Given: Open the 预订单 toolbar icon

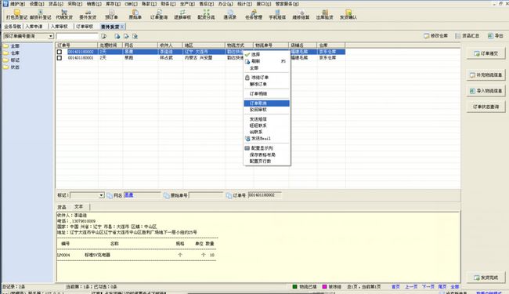Looking at the screenshot, I should (x=111, y=14).
